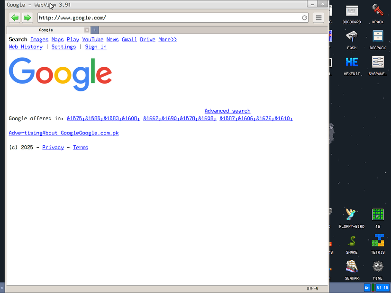Reload the current page
Screen dimensions: 391x293
(x=305, y=18)
